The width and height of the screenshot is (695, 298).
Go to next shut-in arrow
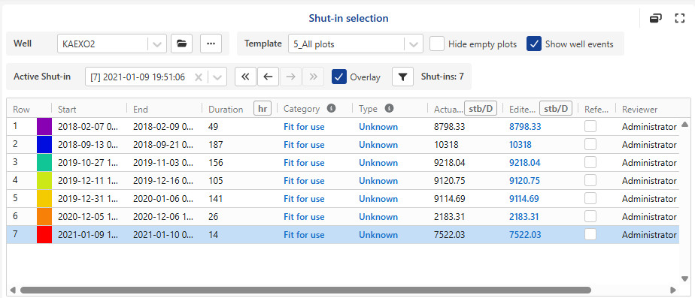click(x=291, y=77)
